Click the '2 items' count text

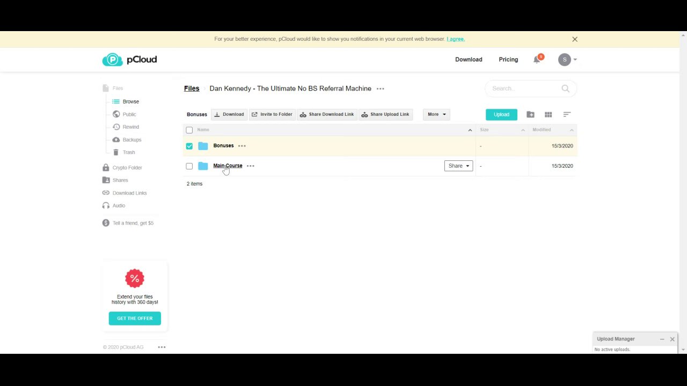point(194,184)
